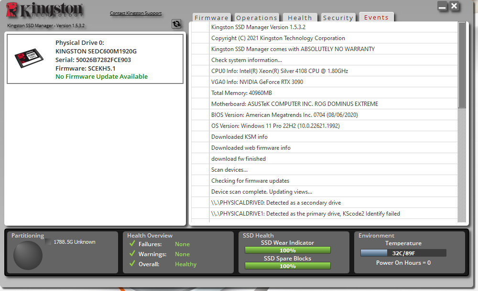
Task: Select PHYSICALDRIVE1 primary drive event row
Action: [325, 213]
